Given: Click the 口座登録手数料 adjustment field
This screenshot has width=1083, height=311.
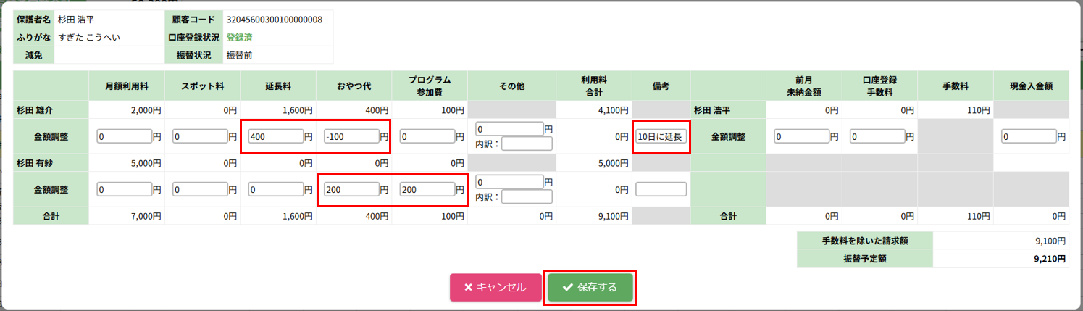Looking at the screenshot, I should click(x=878, y=136).
